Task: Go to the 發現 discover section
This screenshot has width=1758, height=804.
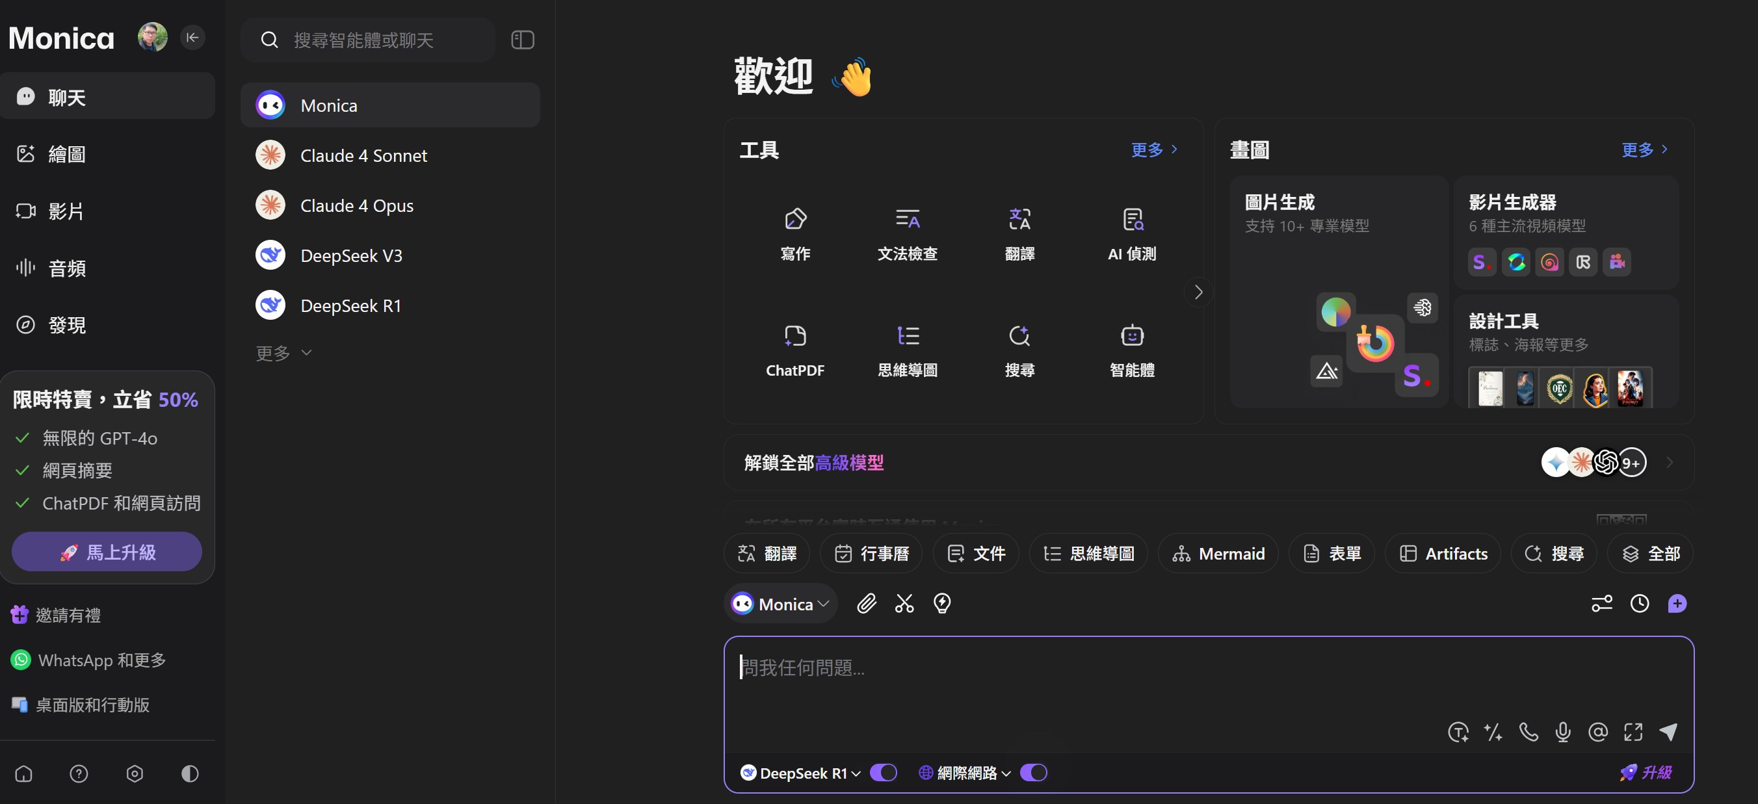Action: point(108,325)
